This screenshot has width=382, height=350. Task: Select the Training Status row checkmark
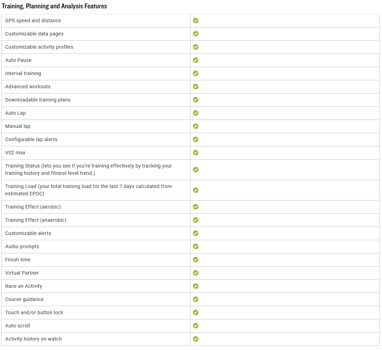click(196, 170)
